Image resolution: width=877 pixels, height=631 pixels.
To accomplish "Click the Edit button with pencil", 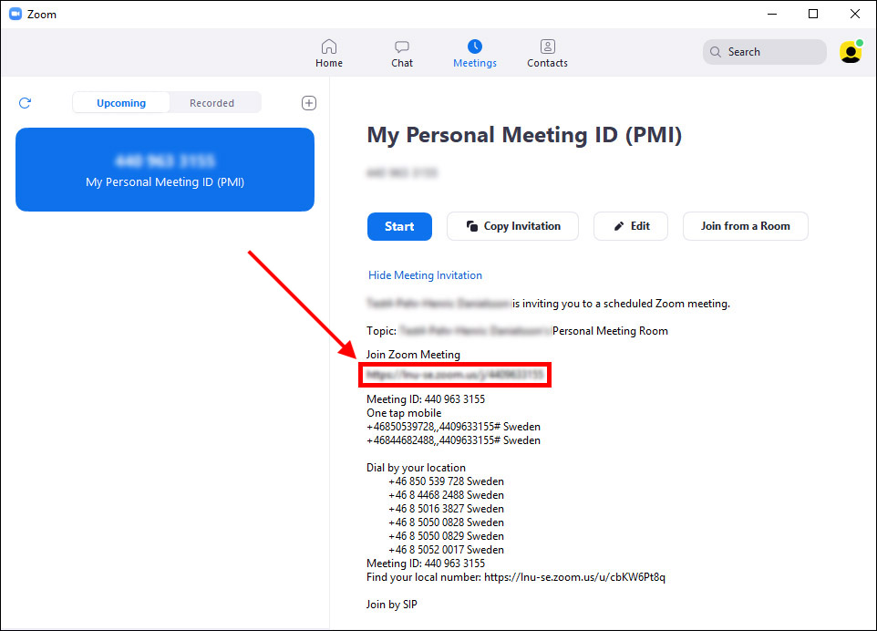I will click(631, 226).
